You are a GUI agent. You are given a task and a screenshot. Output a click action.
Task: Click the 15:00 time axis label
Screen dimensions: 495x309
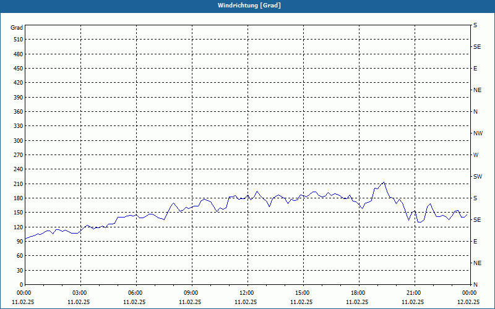click(303, 293)
